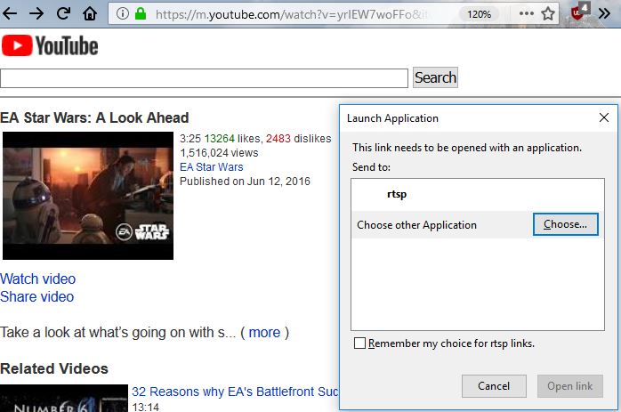This screenshot has width=621, height=412.
Task: Expand description with the more link
Action: click(x=264, y=333)
